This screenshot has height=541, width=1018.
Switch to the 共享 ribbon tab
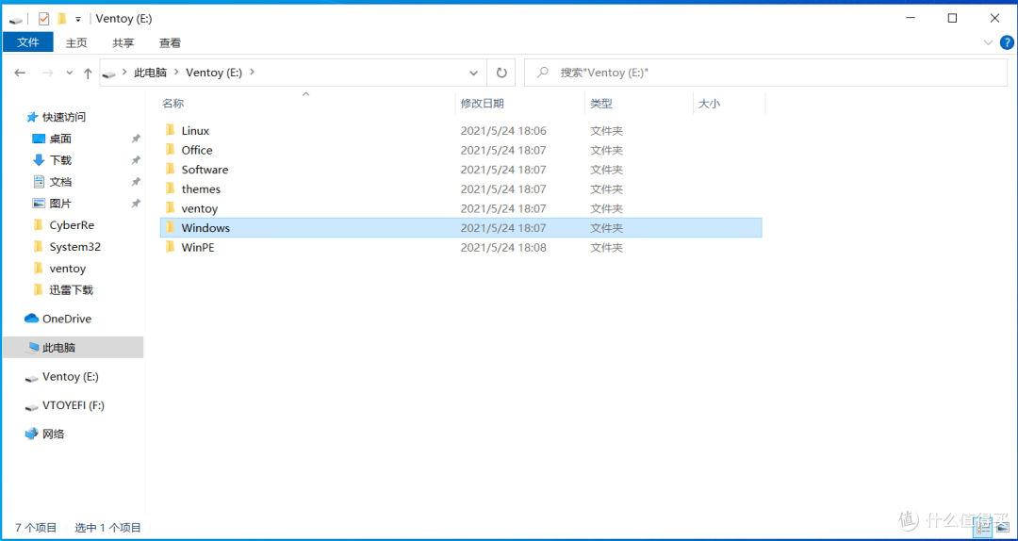[x=123, y=42]
